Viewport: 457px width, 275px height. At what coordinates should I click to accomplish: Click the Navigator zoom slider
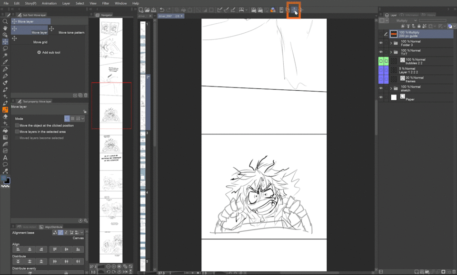point(101,266)
